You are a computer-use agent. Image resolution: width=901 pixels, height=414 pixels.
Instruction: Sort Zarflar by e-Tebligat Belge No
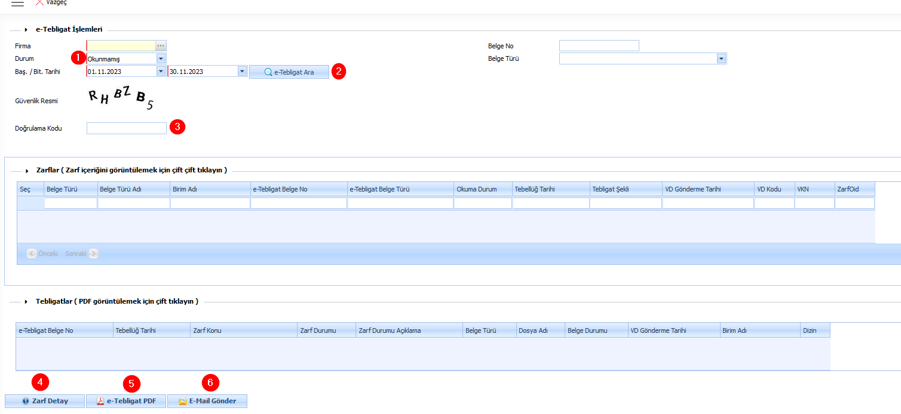tap(299, 189)
